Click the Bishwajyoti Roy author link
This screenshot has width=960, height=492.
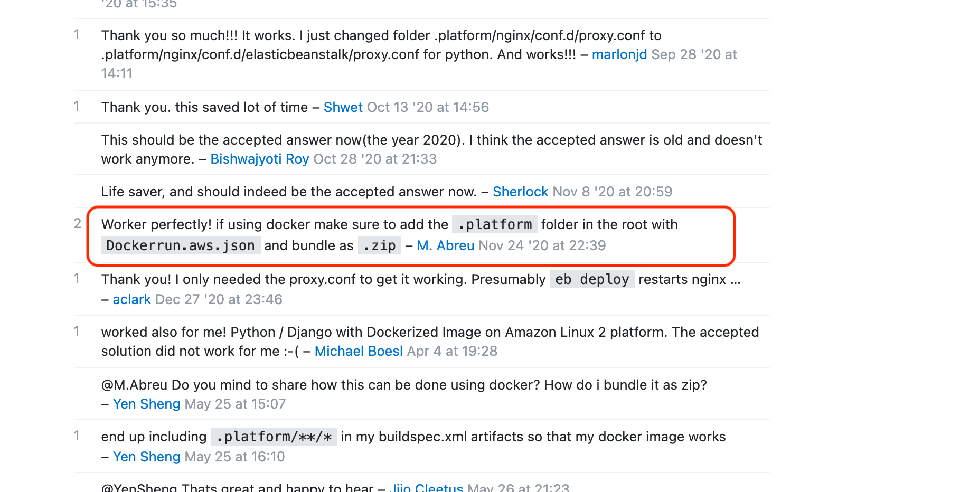pyautogui.click(x=259, y=159)
